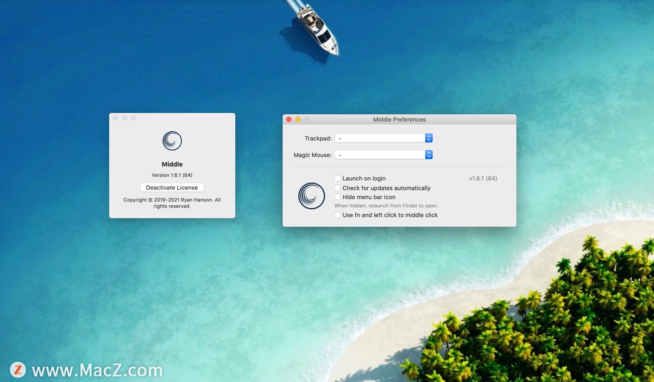The height and width of the screenshot is (382, 654).
Task: Click the inactive close button in About window
Action: (x=115, y=118)
